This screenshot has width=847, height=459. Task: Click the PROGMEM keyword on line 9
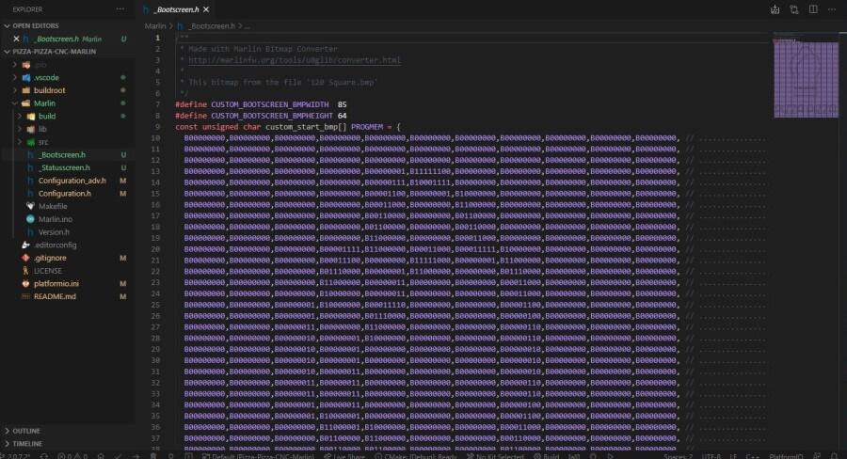(x=367, y=127)
